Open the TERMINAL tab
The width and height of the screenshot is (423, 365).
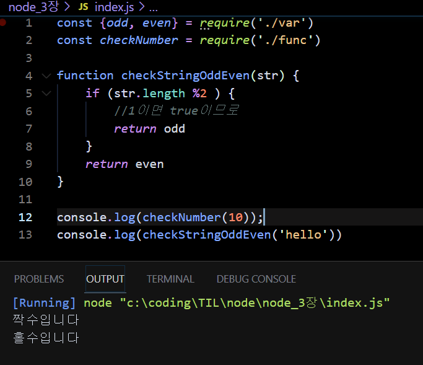click(170, 279)
